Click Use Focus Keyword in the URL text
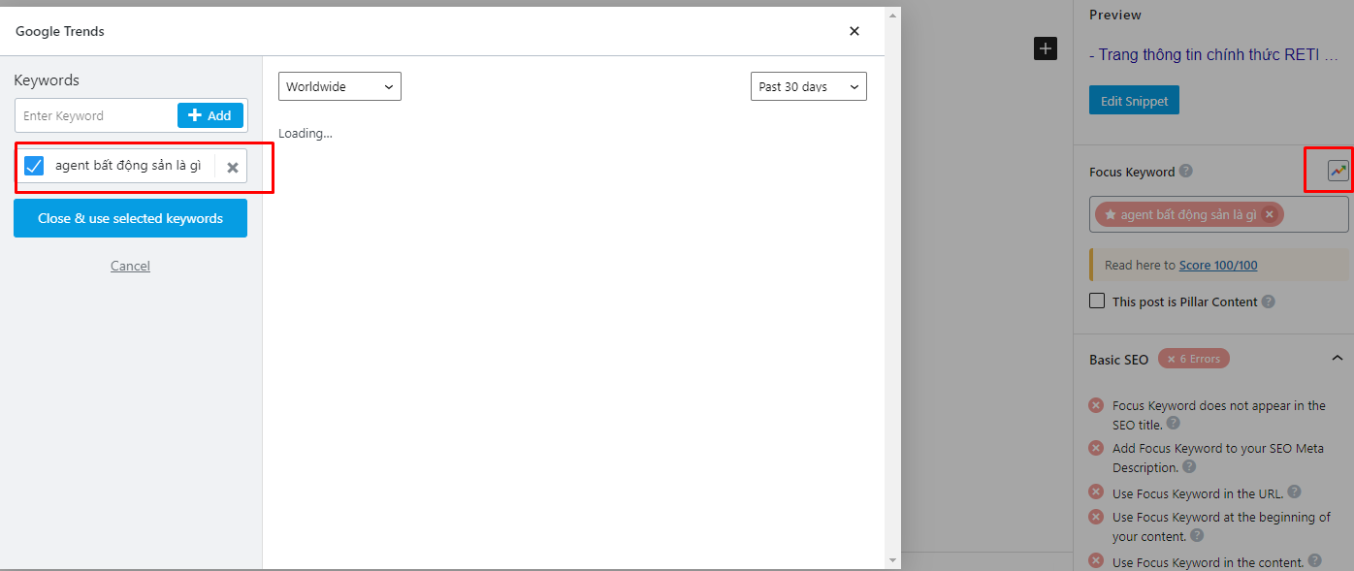Viewport: 1354px width, 571px height. click(1198, 493)
